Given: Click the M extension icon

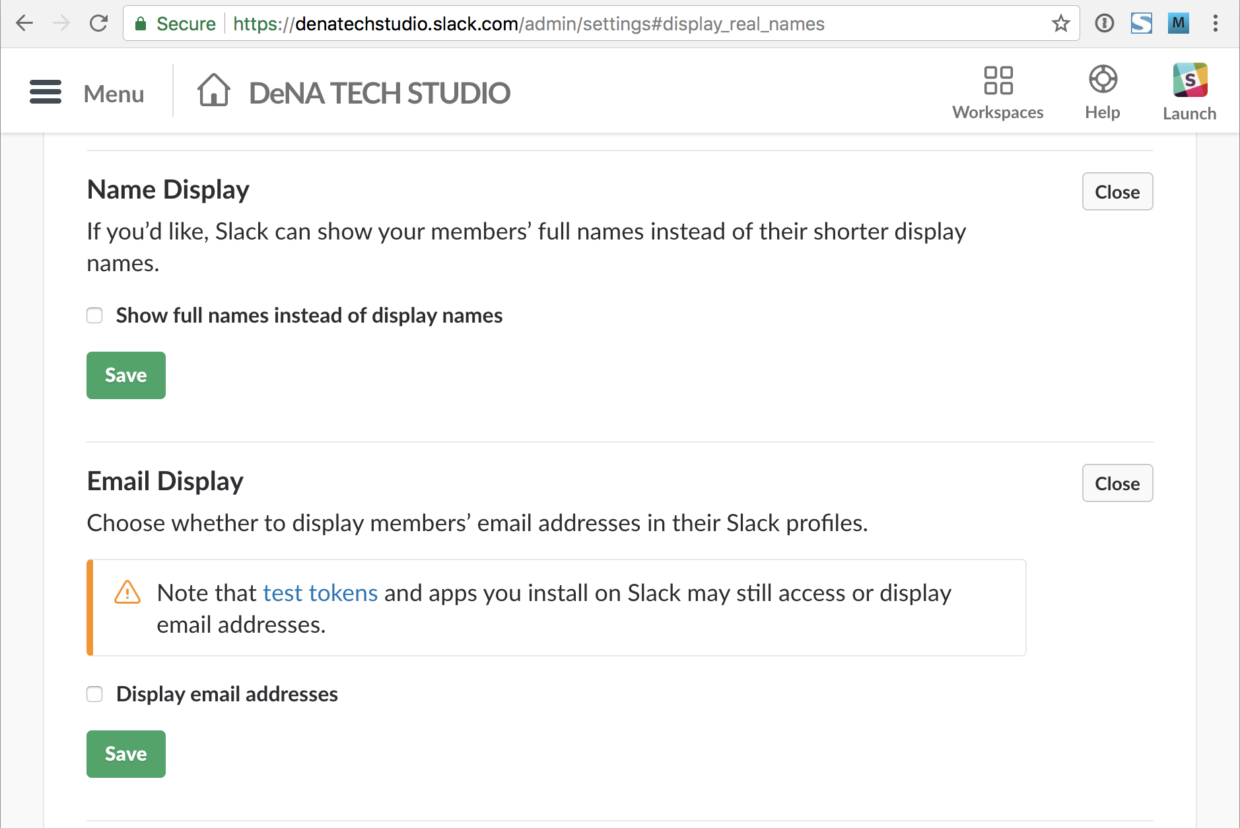Looking at the screenshot, I should tap(1178, 24).
